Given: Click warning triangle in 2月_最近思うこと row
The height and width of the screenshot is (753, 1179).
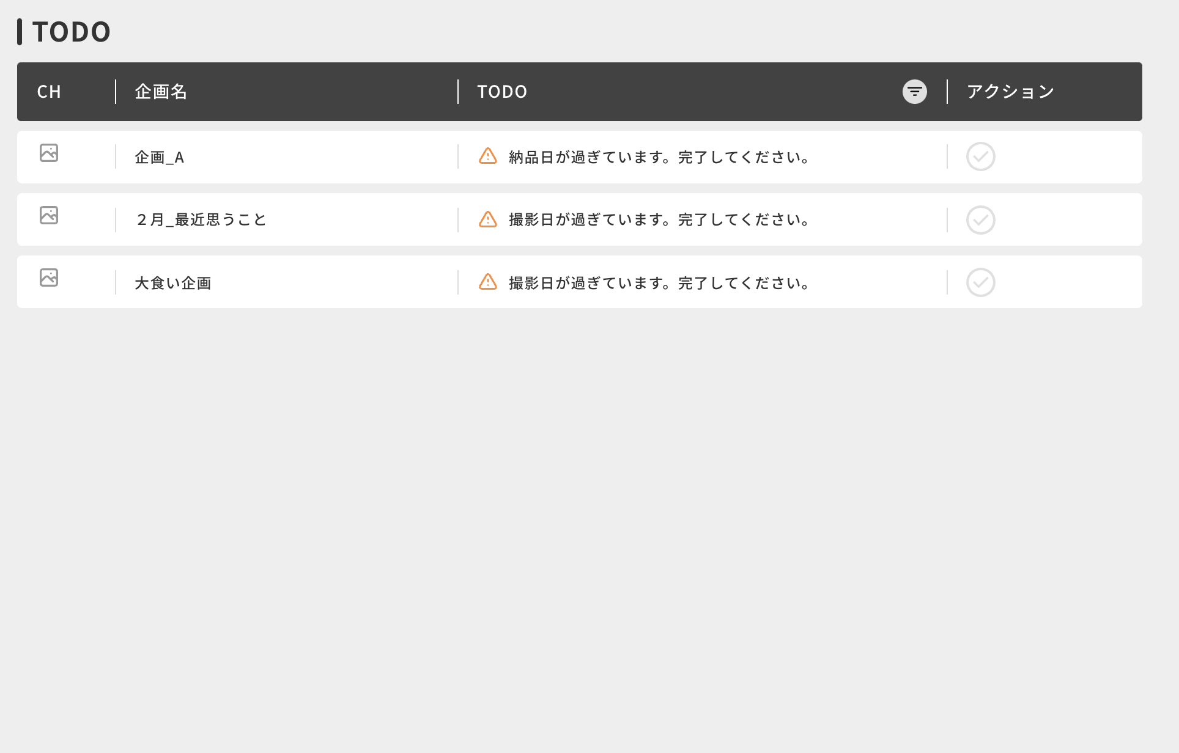Looking at the screenshot, I should click(487, 219).
